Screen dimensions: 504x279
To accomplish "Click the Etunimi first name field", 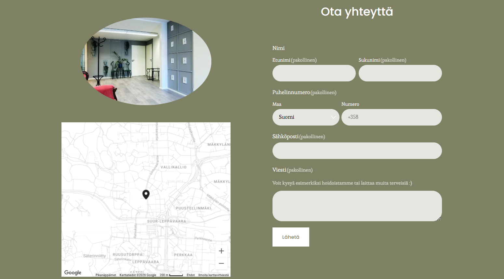I will pyautogui.click(x=314, y=73).
